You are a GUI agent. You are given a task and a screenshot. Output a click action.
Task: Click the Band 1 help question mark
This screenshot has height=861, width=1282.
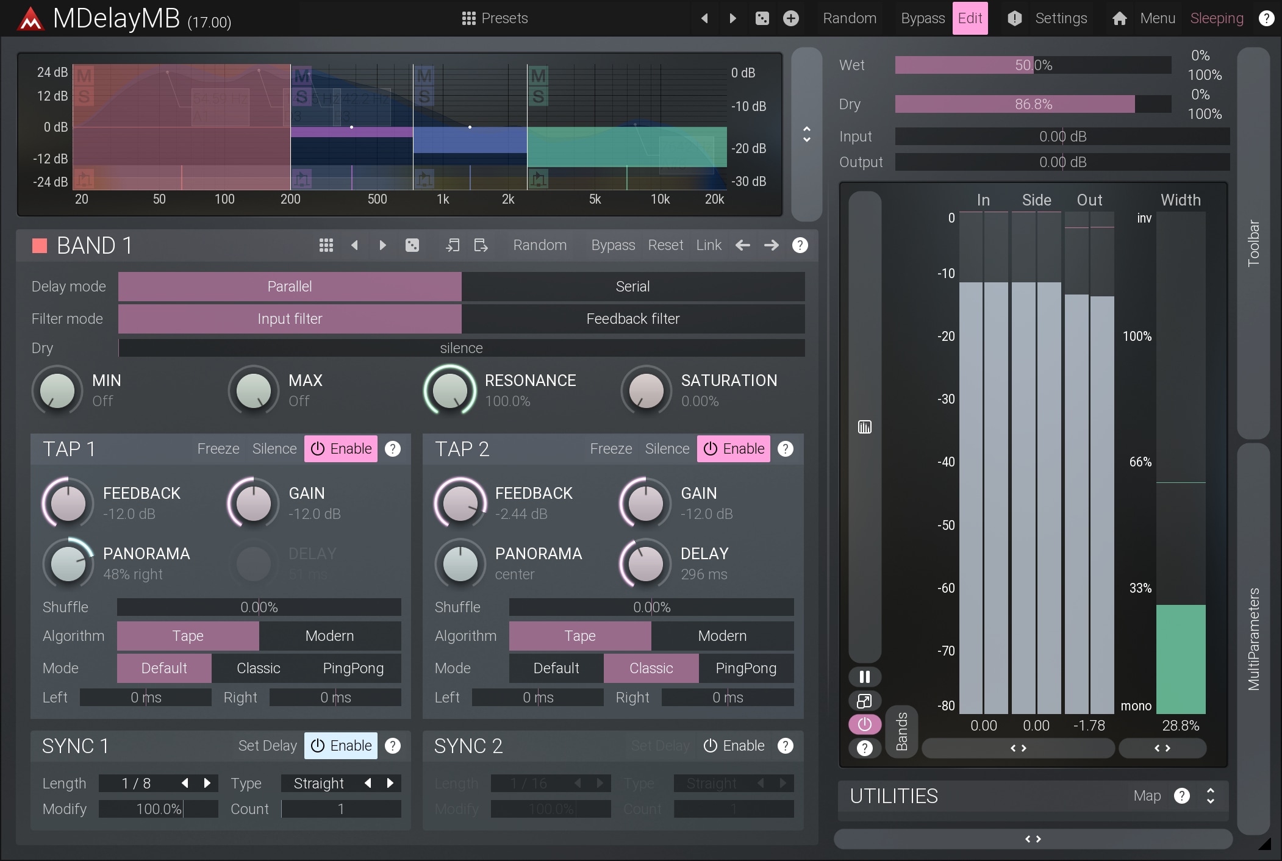coord(800,245)
